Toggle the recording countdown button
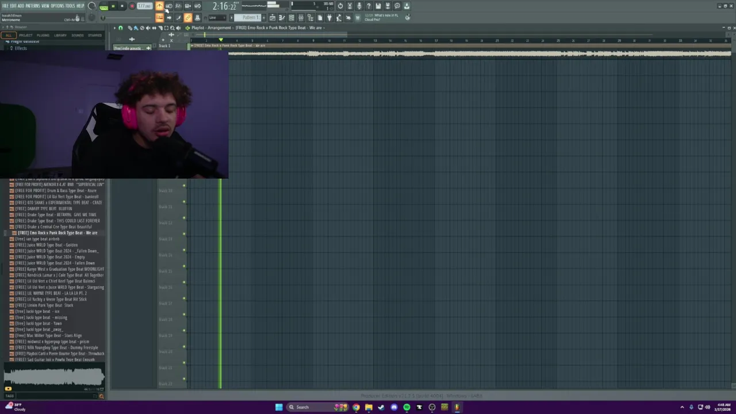Image resolution: width=736 pixels, height=414 pixels. 178,6
